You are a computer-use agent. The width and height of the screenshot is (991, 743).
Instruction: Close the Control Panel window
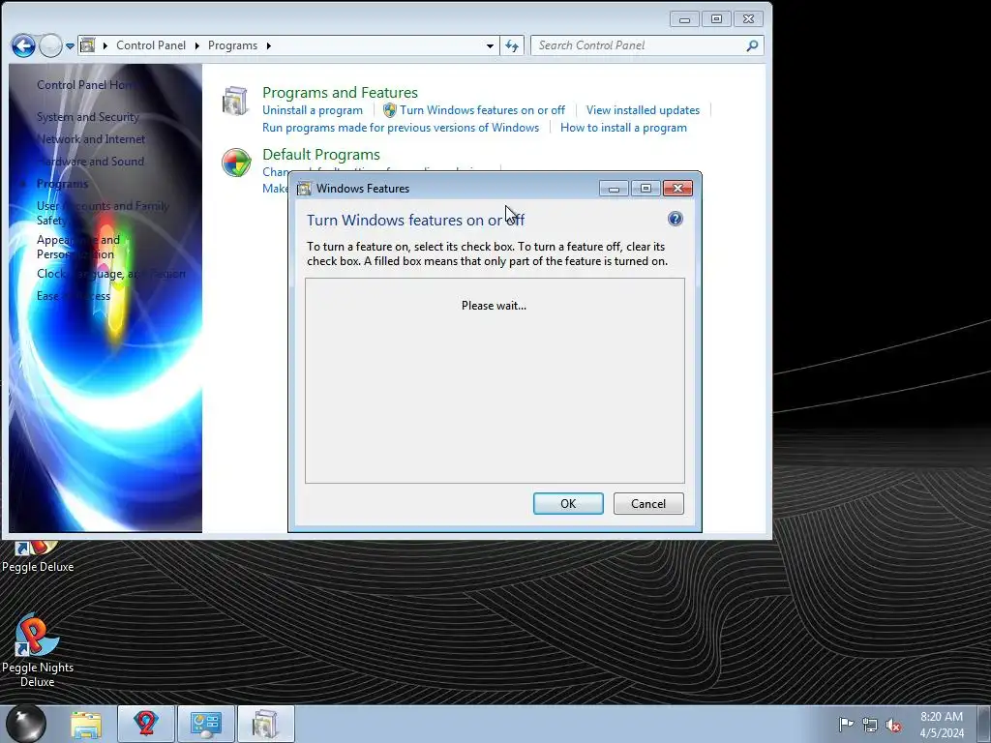pos(748,19)
